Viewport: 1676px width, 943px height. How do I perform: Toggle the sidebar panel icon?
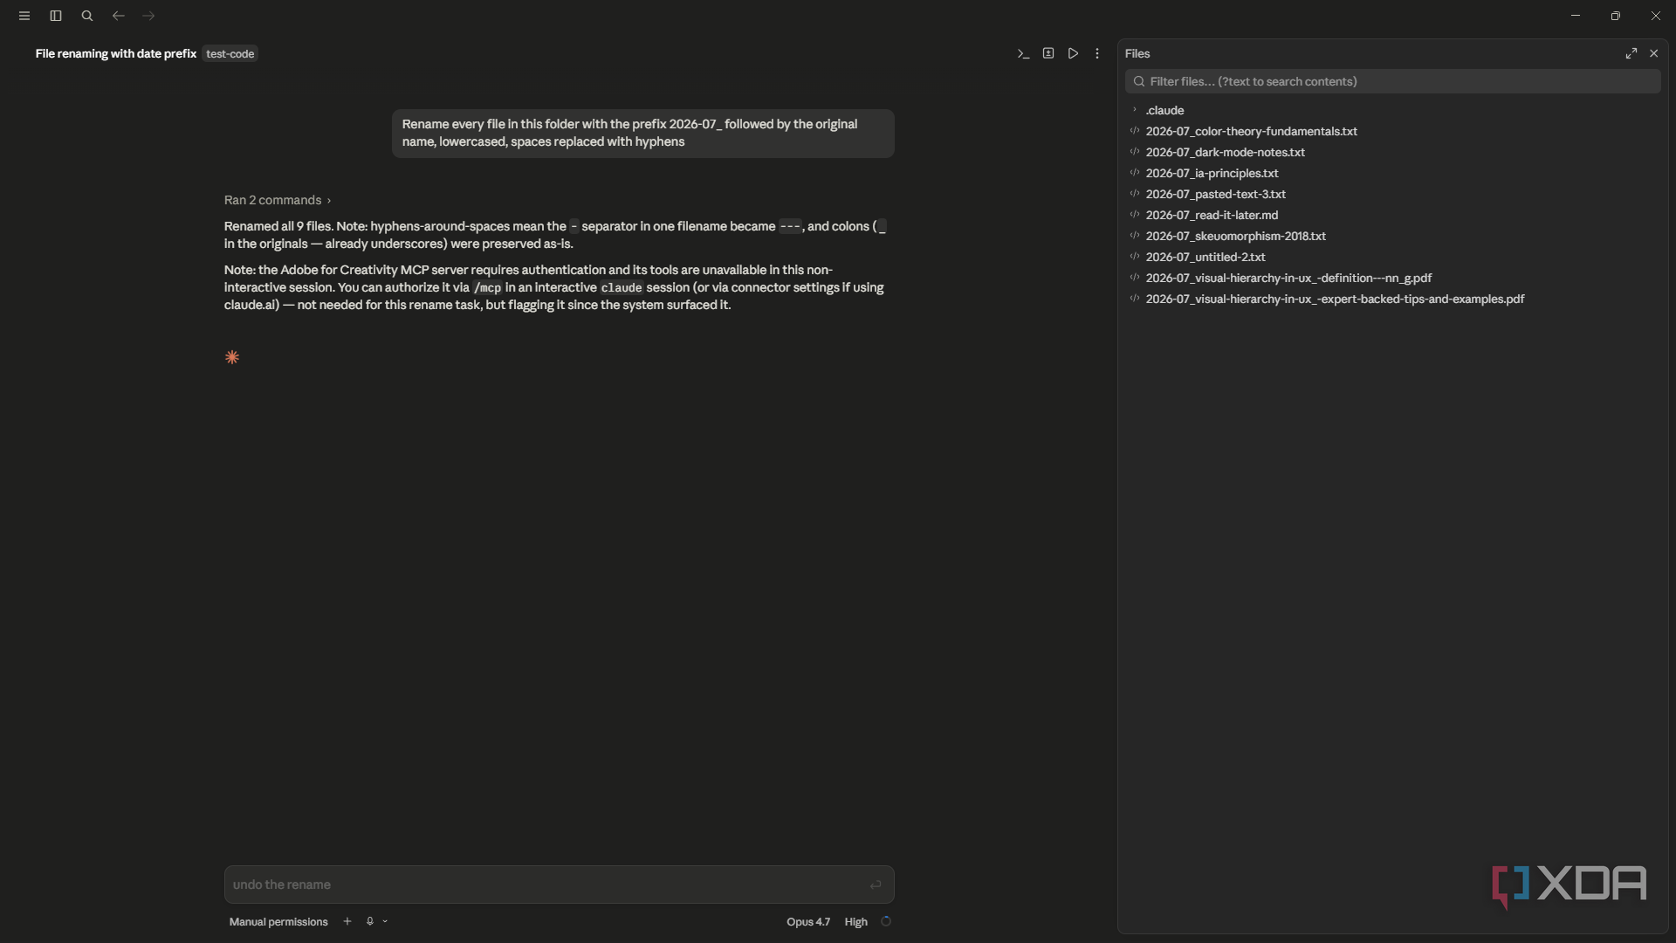click(56, 16)
